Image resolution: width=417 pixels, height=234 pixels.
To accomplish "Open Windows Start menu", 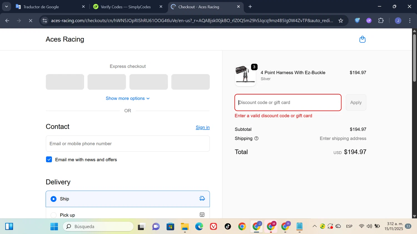I will 54,227.
